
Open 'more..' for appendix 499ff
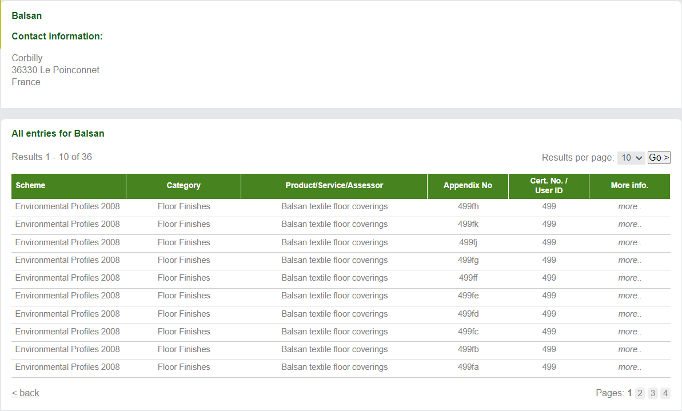pos(629,278)
